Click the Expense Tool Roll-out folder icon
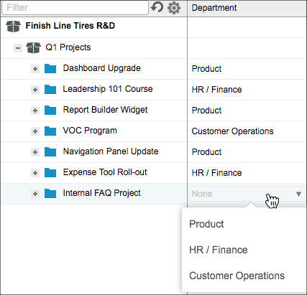The width and height of the screenshot is (307, 295). click(50, 173)
